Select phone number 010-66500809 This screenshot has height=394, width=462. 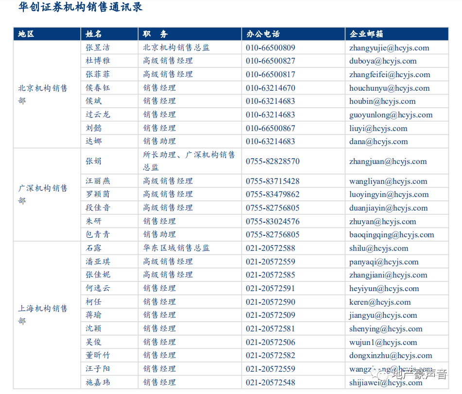(271, 48)
